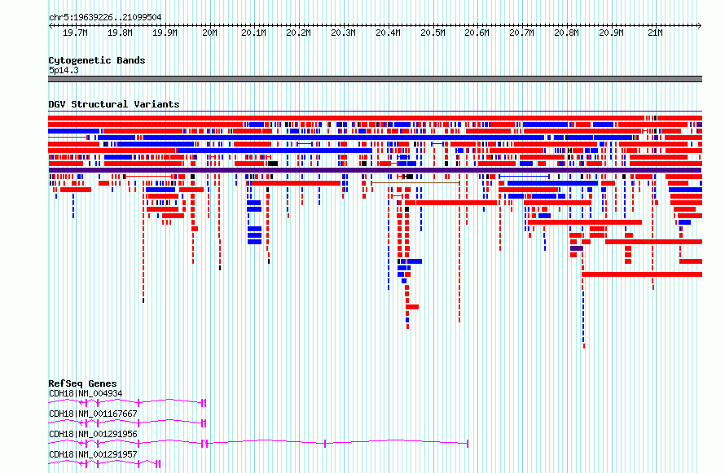The height and width of the screenshot is (473, 725).
Task: Select the lowest long red bar from 20.85M to right edge
Action: click(x=642, y=274)
